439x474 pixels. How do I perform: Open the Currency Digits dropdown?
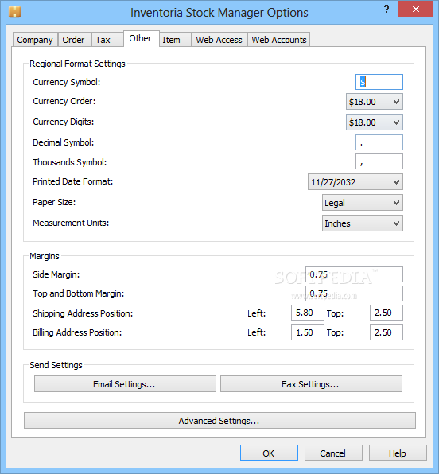tap(375, 122)
